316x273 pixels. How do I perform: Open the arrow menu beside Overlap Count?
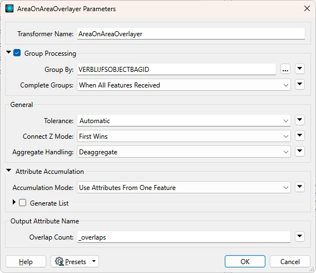pos(300,236)
